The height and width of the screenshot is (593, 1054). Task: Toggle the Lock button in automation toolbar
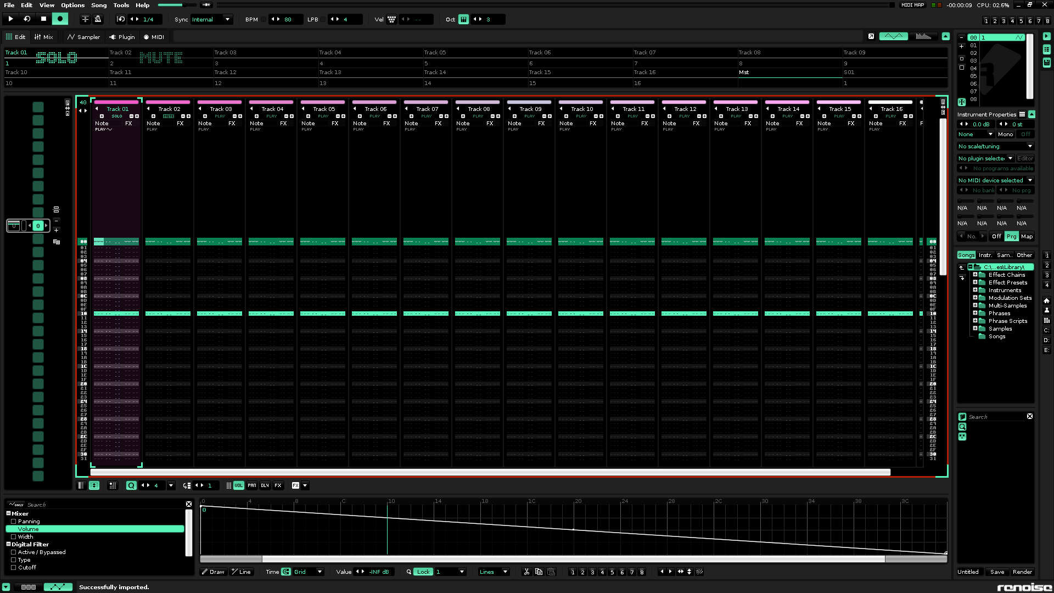pyautogui.click(x=423, y=572)
